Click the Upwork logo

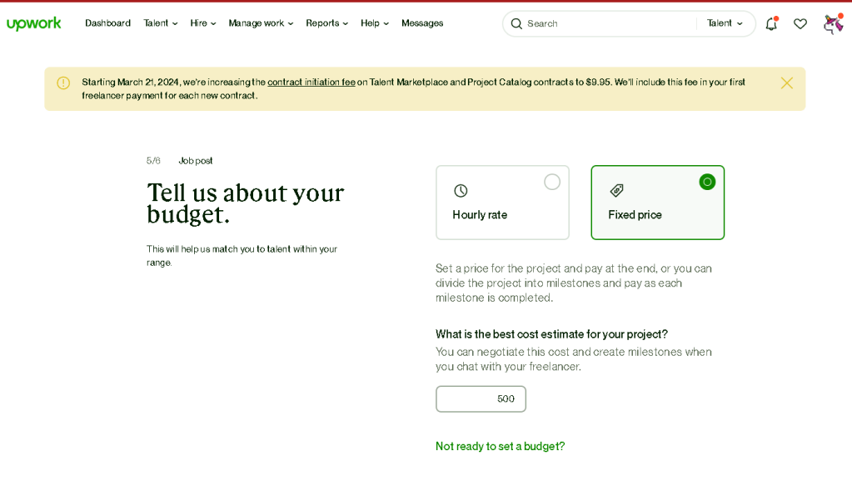coord(33,23)
